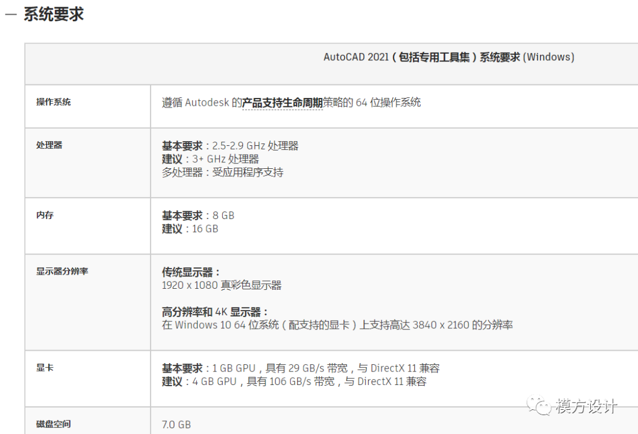This screenshot has height=434, width=638.
Task: Click the 操作系统 row label
Action: coord(53,102)
